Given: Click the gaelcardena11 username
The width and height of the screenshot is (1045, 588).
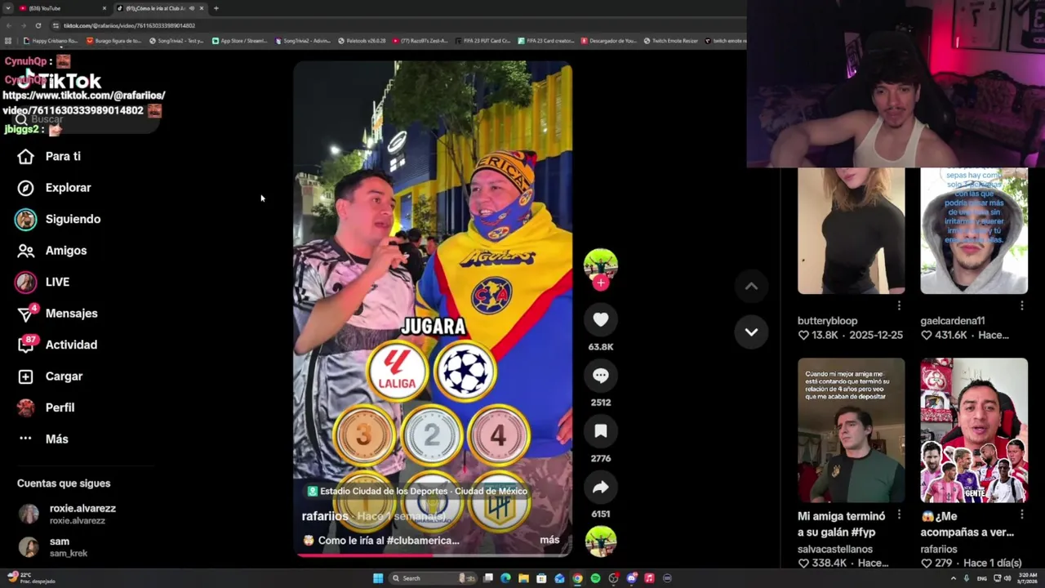Looking at the screenshot, I should pos(953,321).
